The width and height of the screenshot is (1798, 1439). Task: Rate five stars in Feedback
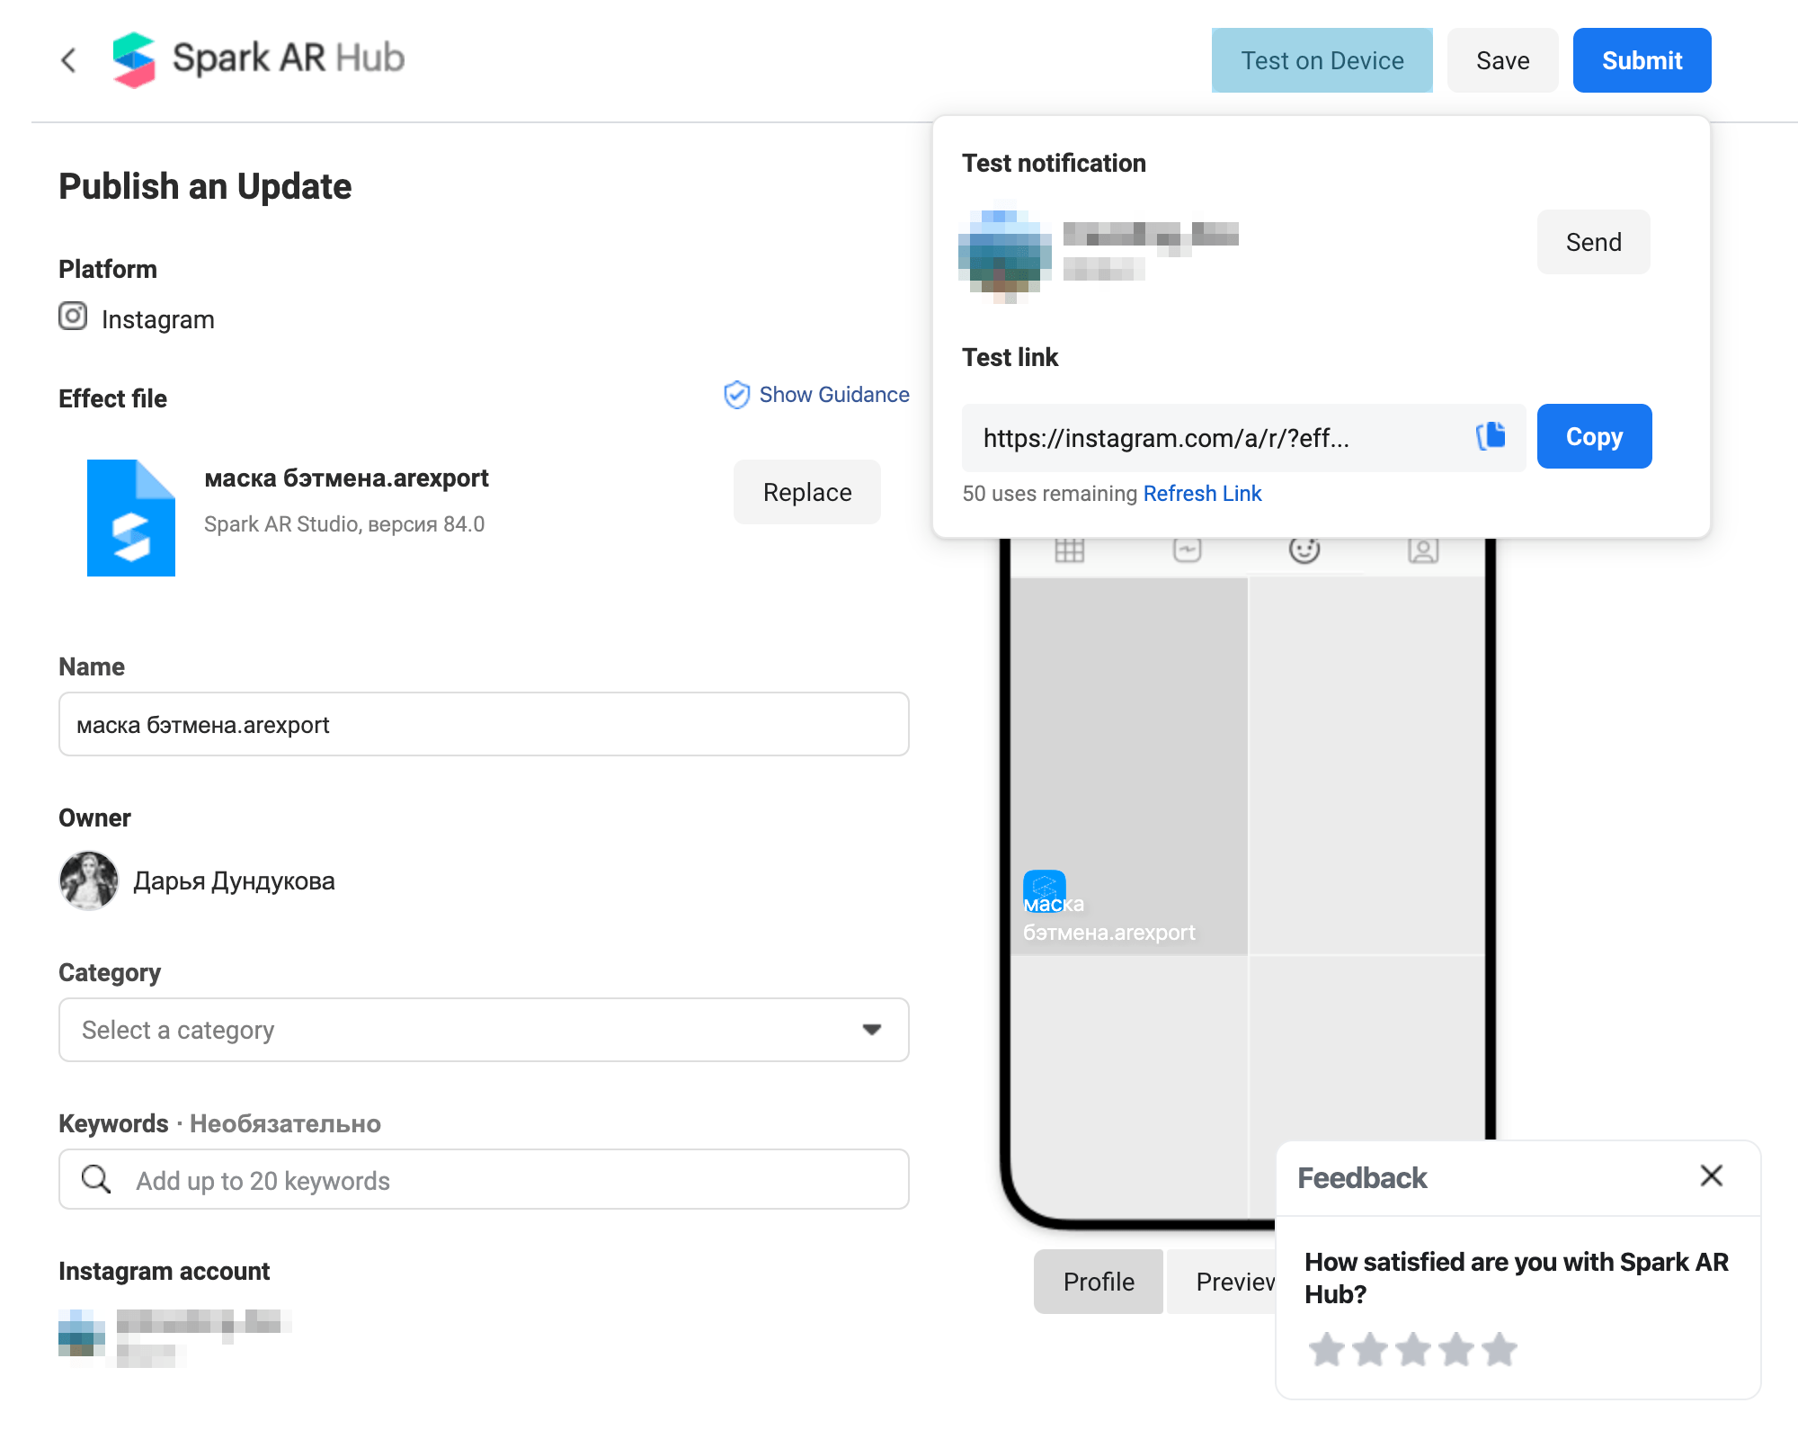(1500, 1349)
